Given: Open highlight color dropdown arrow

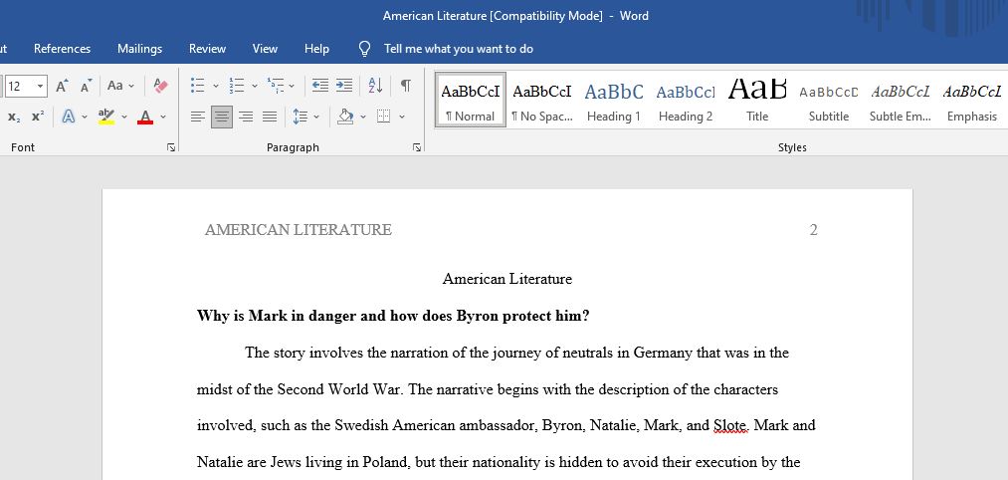Looking at the screenshot, I should [x=124, y=118].
